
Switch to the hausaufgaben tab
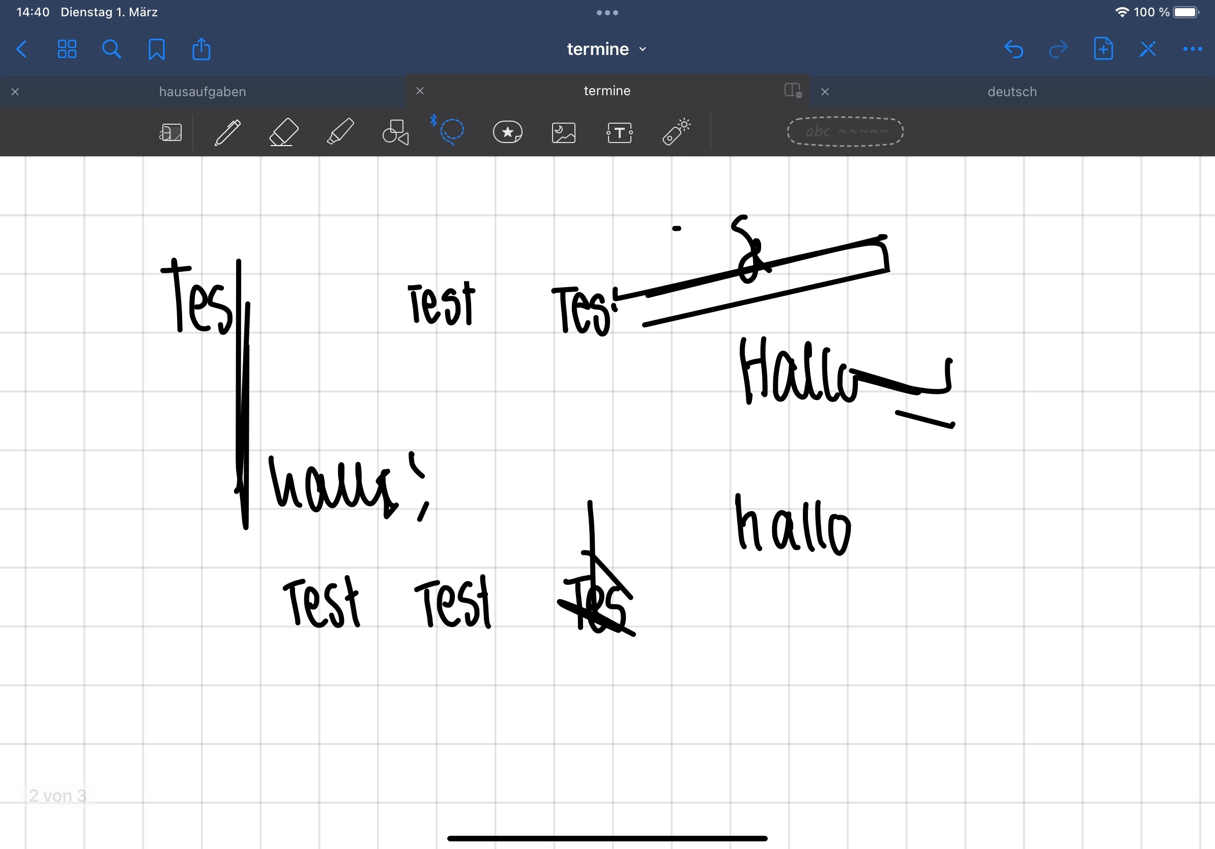(x=202, y=92)
